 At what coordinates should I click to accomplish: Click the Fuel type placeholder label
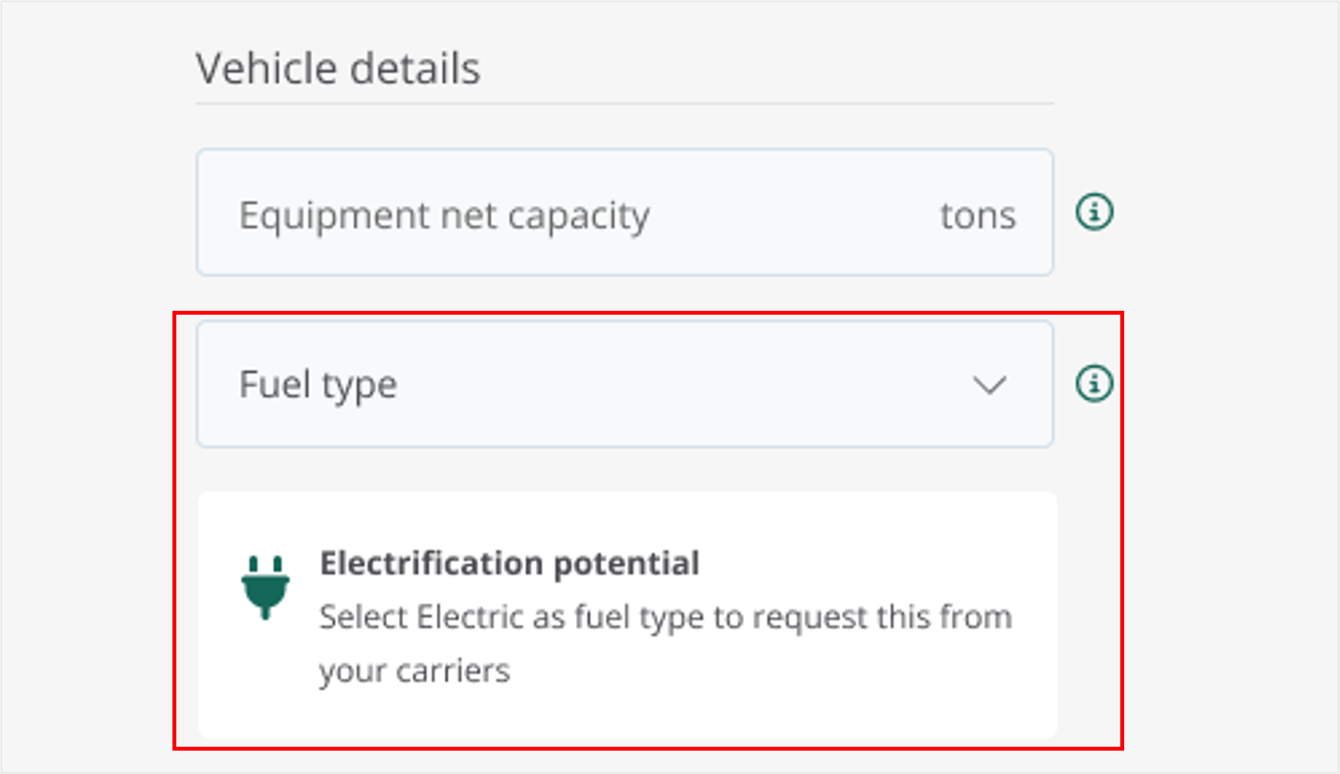tap(318, 385)
